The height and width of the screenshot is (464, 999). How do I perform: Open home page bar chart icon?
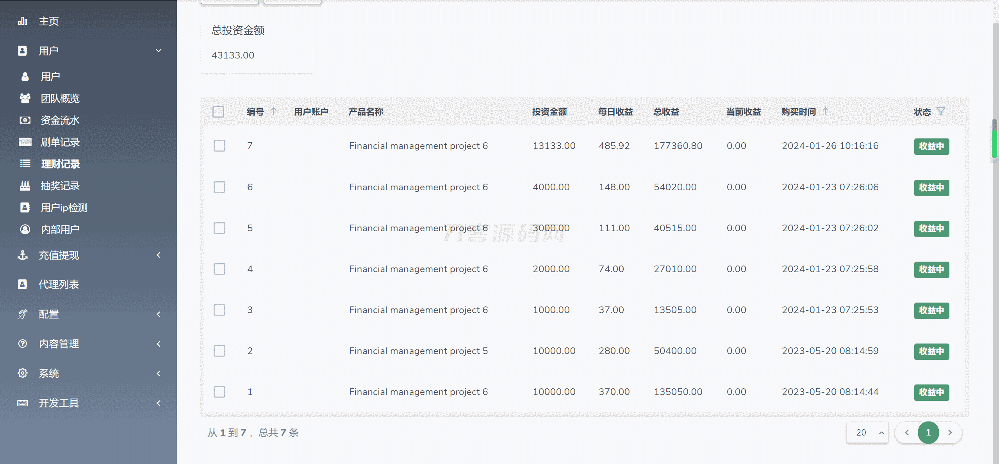point(23,21)
